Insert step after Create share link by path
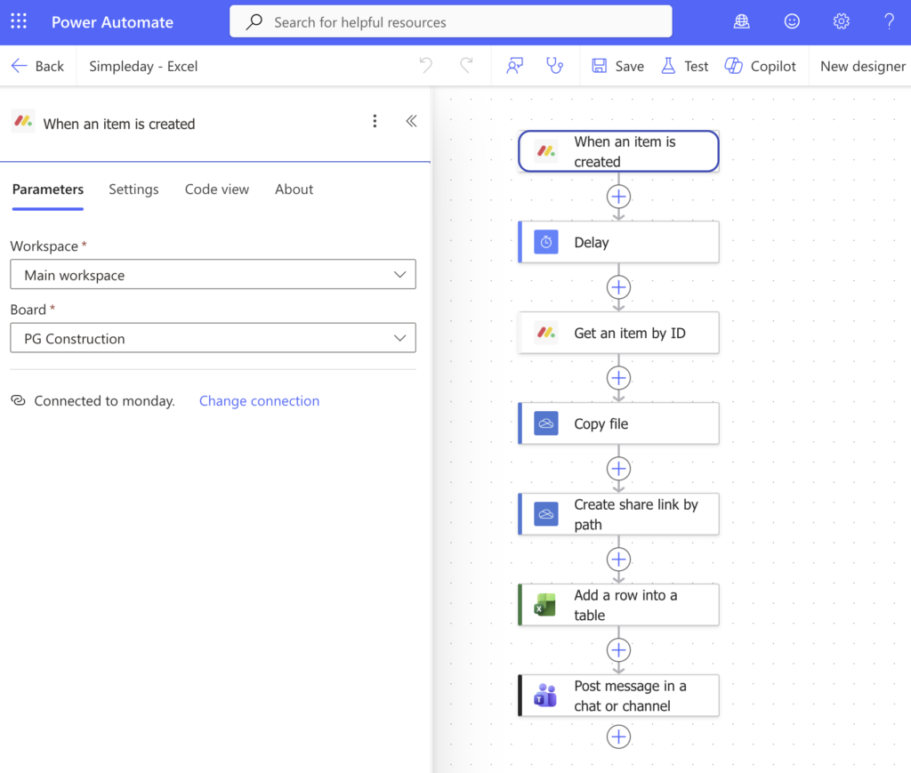The image size is (911, 773). (x=619, y=560)
